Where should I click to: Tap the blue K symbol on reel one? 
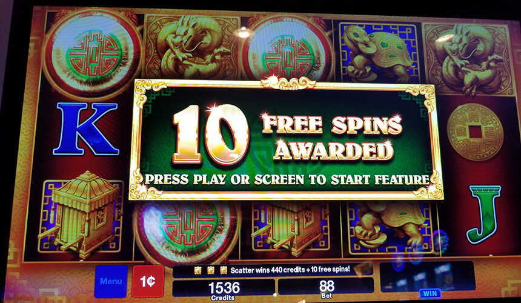(x=87, y=129)
